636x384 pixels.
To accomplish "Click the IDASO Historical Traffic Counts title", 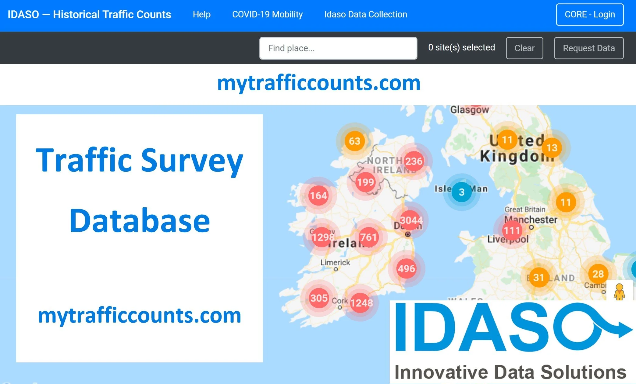I will click(x=89, y=14).
